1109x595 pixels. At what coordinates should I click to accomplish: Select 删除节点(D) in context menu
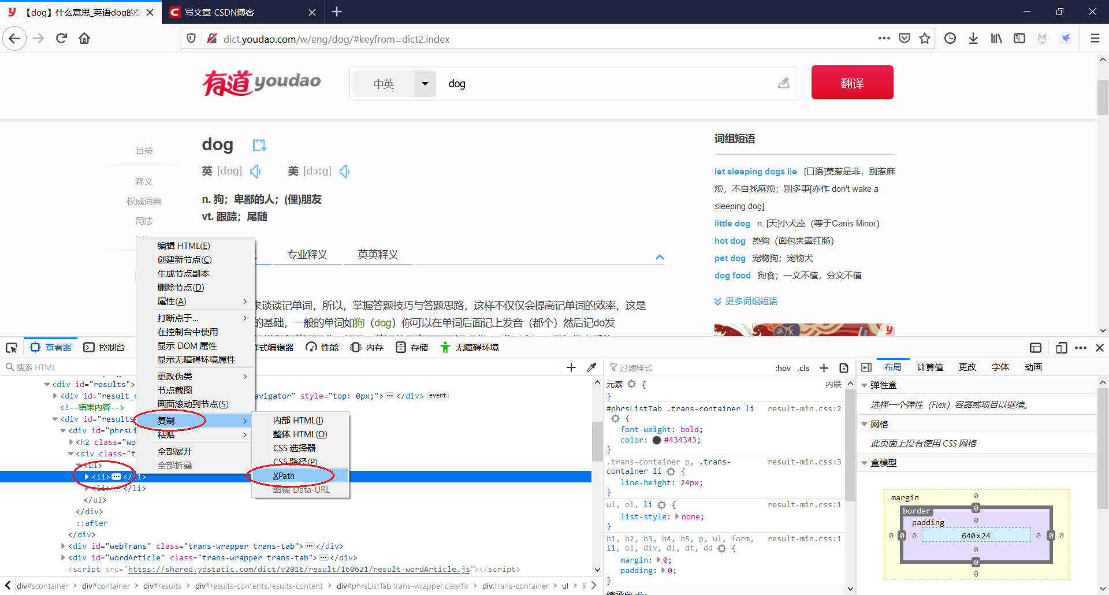tap(195, 288)
